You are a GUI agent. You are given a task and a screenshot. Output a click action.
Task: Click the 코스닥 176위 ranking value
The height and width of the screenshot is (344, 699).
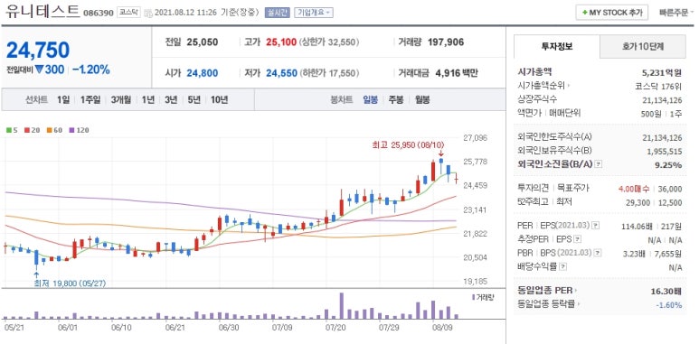[x=659, y=86]
